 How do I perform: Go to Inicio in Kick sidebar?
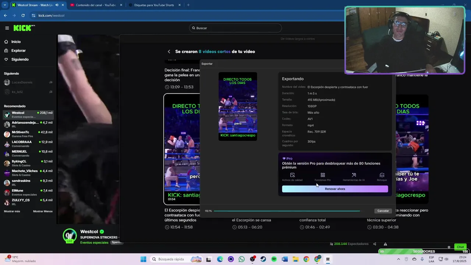pyautogui.click(x=16, y=42)
